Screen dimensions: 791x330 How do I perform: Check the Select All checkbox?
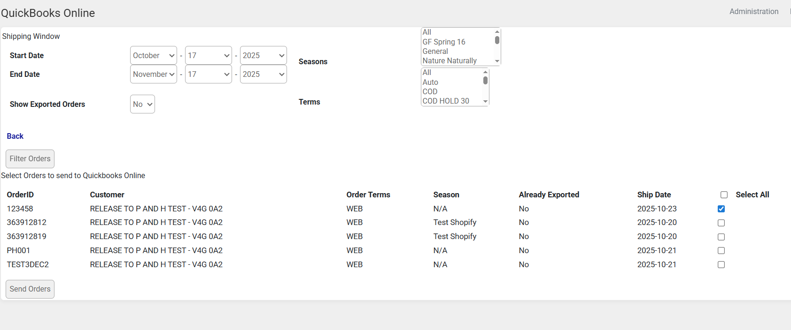tap(724, 195)
